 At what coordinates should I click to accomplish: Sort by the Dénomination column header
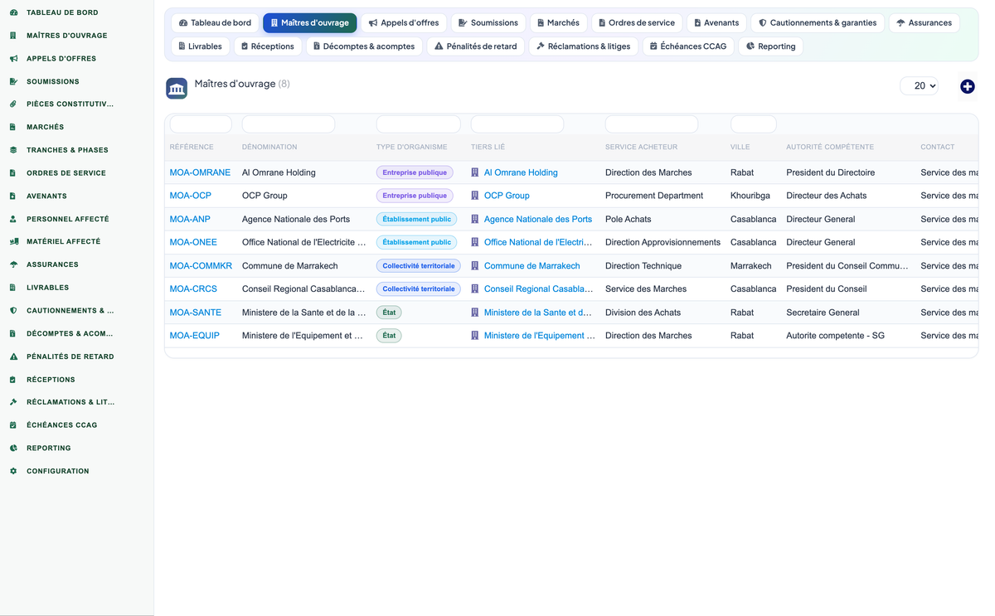[x=269, y=147]
